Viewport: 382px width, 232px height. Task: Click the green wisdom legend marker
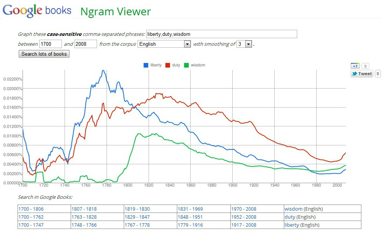186,65
